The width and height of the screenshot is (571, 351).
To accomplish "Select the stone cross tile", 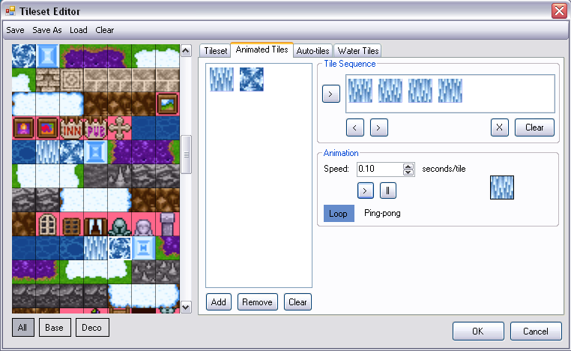I will click(119, 128).
